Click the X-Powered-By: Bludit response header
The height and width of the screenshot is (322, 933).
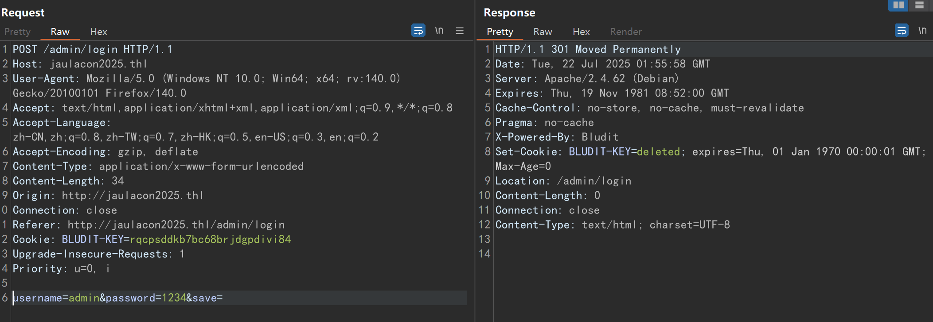(557, 137)
